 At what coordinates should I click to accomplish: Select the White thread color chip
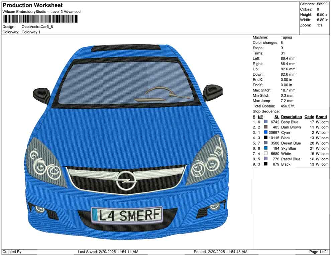(x=265, y=154)
